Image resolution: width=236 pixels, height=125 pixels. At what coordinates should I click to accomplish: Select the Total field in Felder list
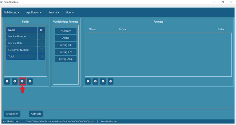21,57
